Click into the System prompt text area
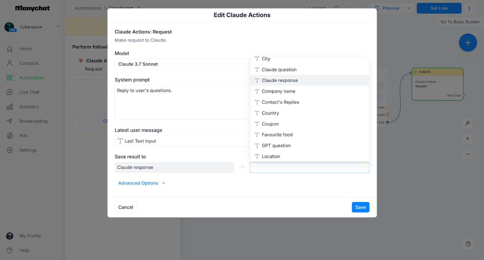 [181, 103]
